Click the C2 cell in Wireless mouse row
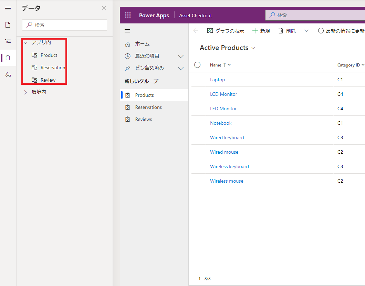Screen dimensions: 365x286 [x=340, y=181]
